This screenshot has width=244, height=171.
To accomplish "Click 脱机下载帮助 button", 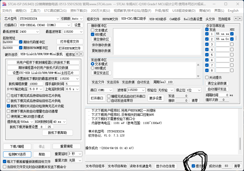I will coord(58,133).
